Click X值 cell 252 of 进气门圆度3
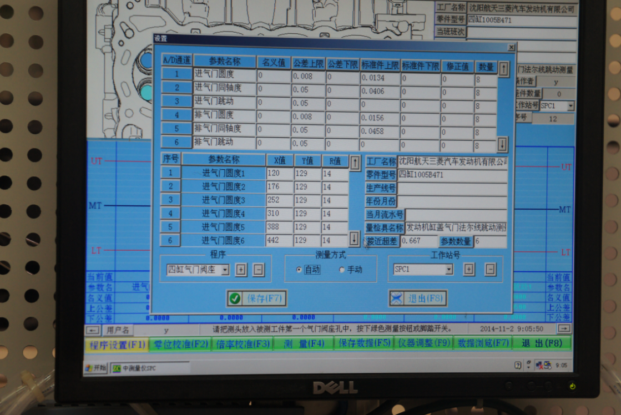 click(279, 200)
